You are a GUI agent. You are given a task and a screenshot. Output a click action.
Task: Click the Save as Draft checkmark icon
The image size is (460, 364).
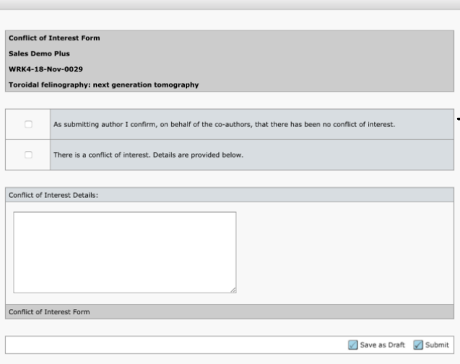coord(353,345)
